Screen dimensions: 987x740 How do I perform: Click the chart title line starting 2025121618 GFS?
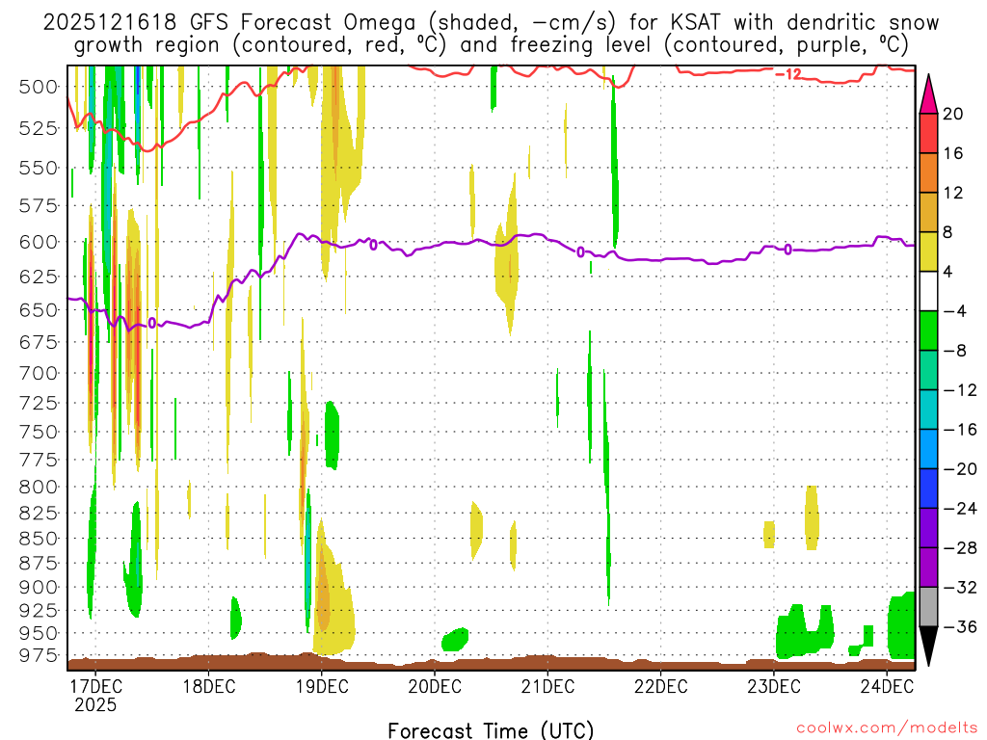tap(491, 23)
